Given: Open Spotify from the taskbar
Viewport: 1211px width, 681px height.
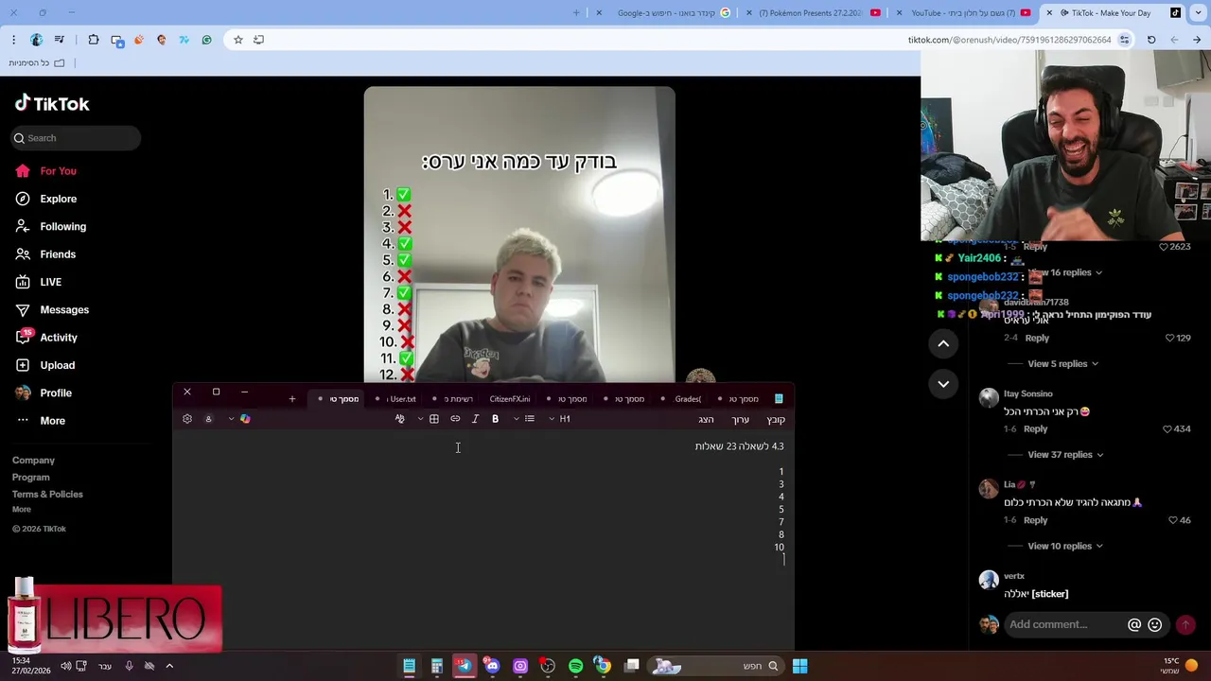Looking at the screenshot, I should [x=575, y=666].
